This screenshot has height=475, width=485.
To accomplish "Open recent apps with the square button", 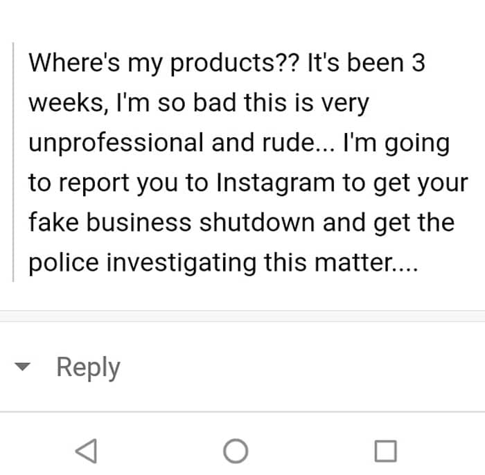I will point(385,451).
